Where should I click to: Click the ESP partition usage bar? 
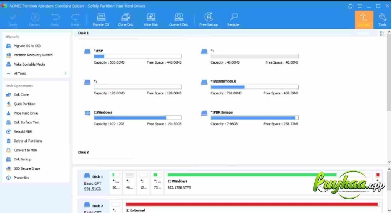137,56
